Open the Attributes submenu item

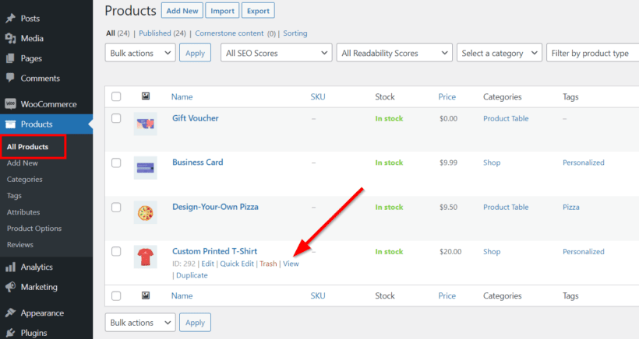point(23,211)
